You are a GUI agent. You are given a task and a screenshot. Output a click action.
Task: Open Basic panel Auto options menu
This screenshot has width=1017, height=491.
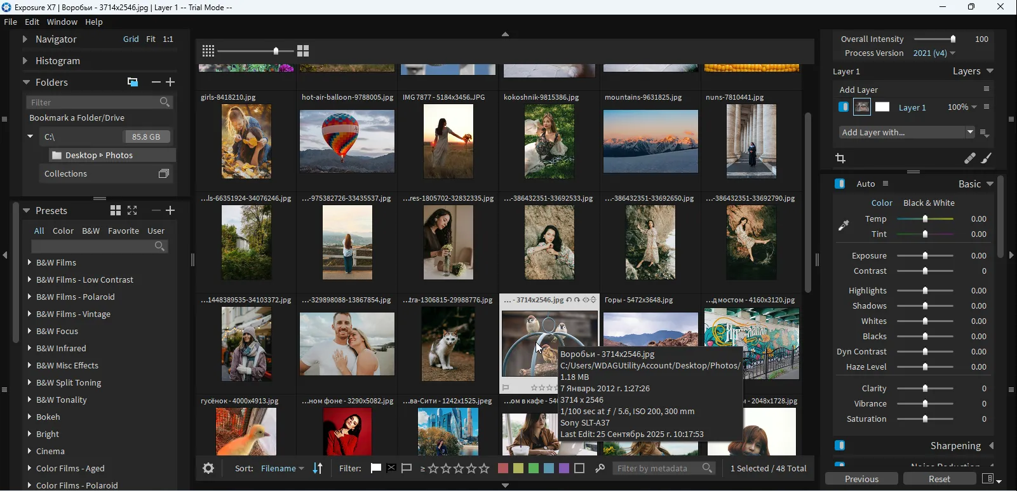886,184
